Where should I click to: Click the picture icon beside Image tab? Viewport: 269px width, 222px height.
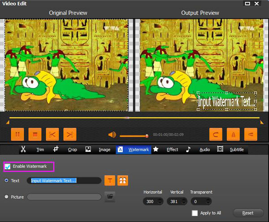tap(88, 149)
